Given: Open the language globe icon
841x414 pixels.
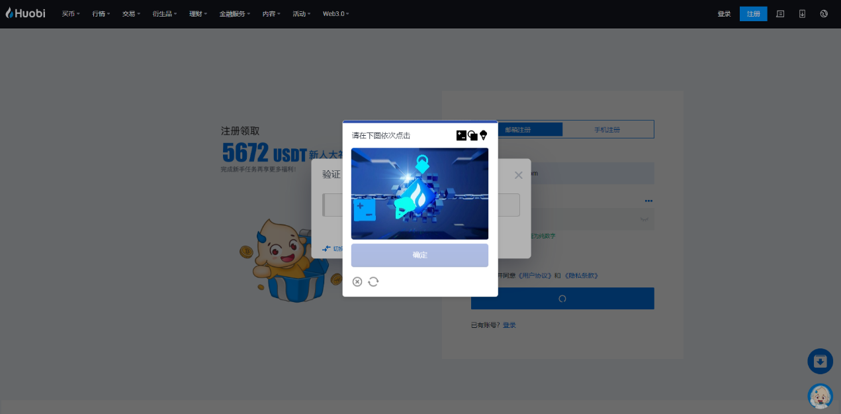Looking at the screenshot, I should click(824, 14).
